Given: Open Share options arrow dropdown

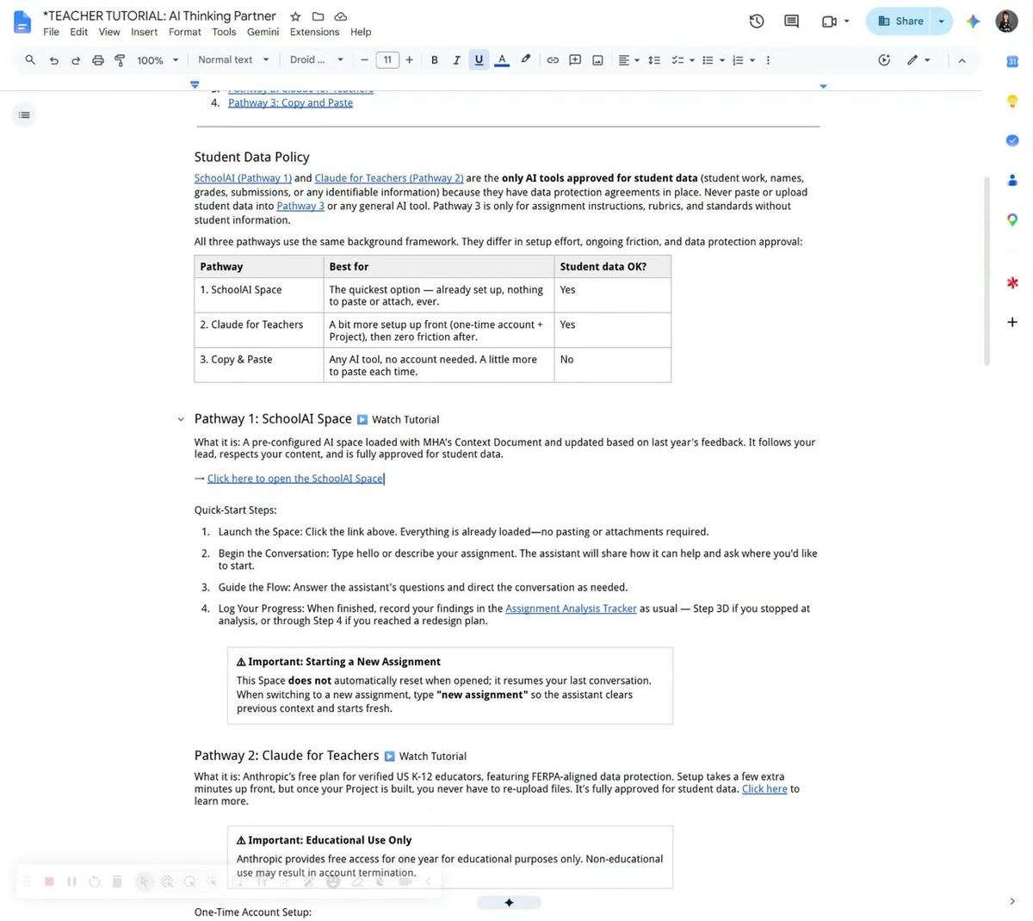Looking at the screenshot, I should [x=941, y=22].
